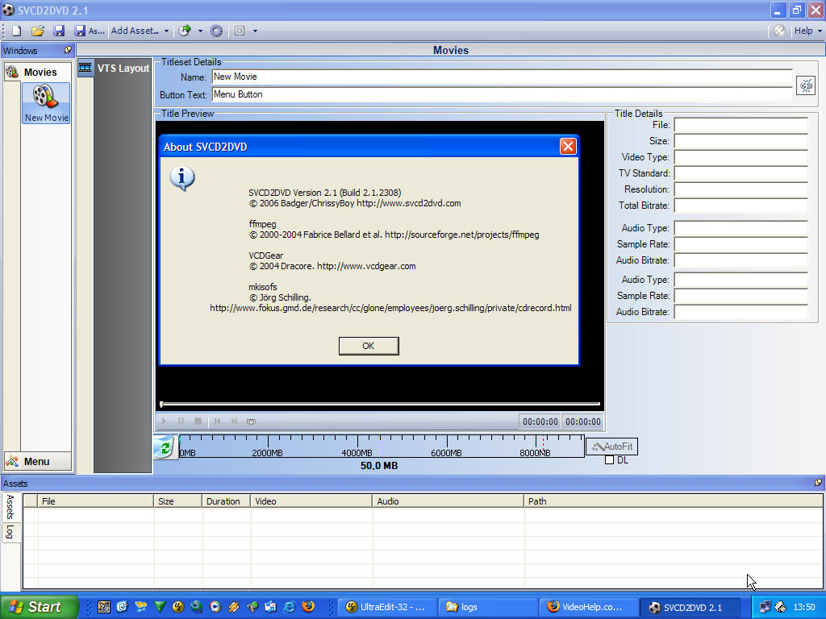Toggle the Windows panel pin icon

point(68,50)
